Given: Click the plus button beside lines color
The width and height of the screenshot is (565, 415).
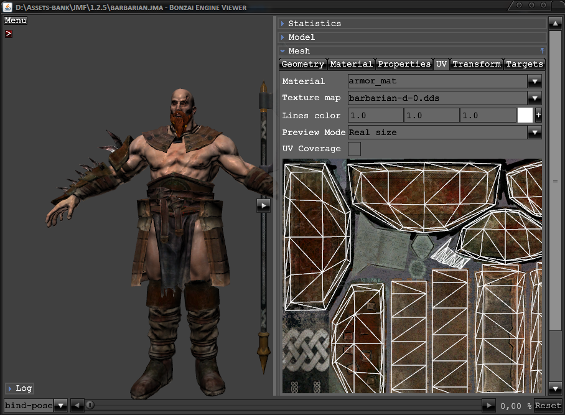Looking at the screenshot, I should point(538,115).
